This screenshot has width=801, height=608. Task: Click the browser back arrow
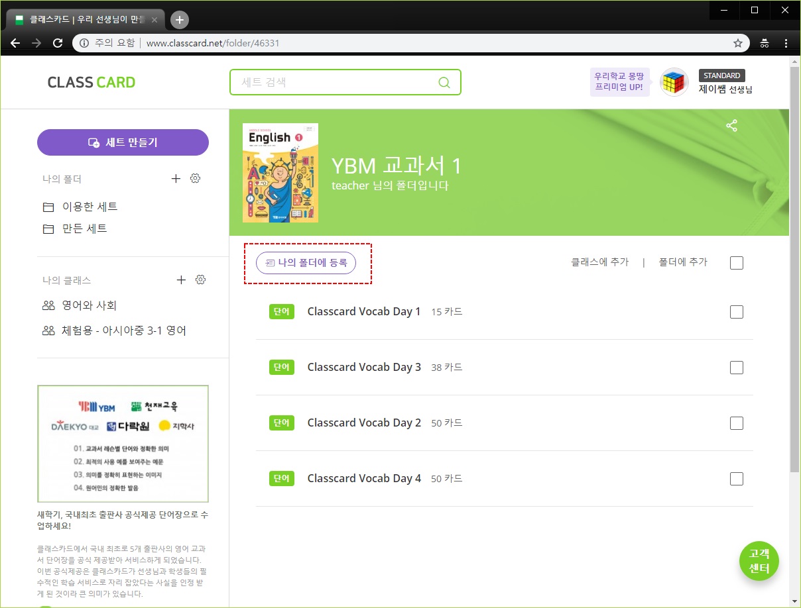[15, 43]
